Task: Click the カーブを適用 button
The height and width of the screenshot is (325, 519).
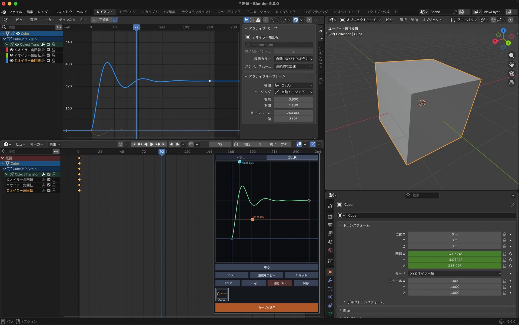Action: (267, 307)
